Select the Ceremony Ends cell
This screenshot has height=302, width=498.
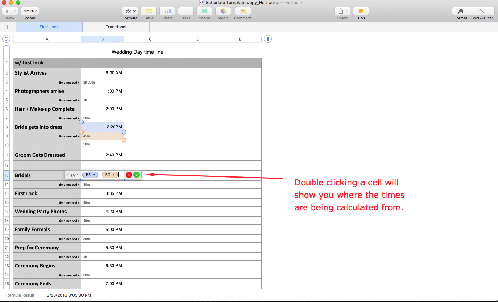[47, 284]
